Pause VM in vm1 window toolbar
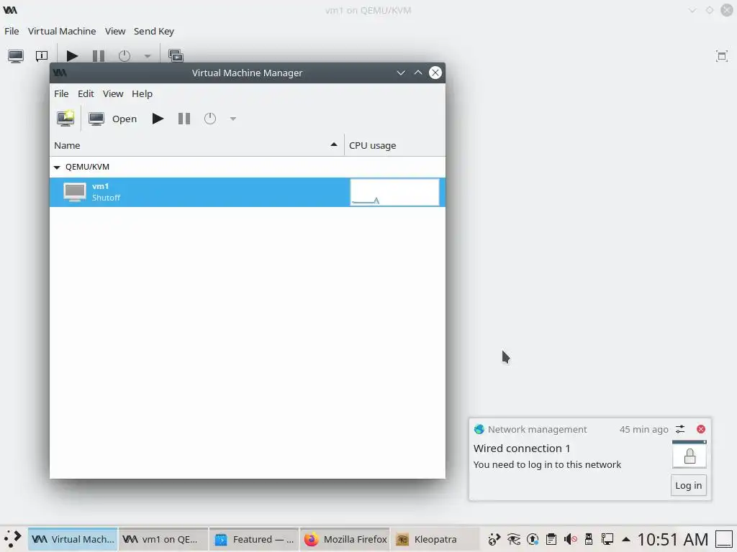This screenshot has width=737, height=552. [99, 56]
